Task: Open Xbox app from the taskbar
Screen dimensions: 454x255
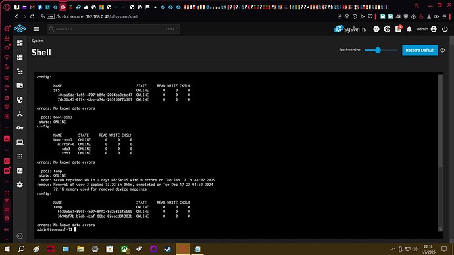Action: 124,249
